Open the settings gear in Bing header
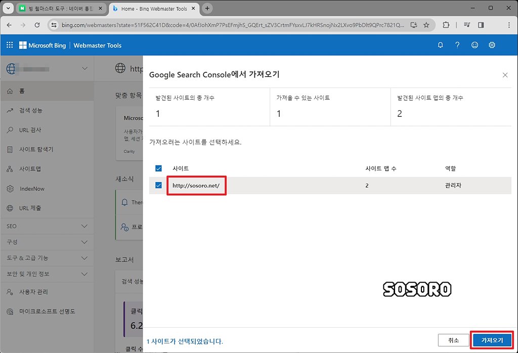Screen dimensions: 518x353 (492, 45)
